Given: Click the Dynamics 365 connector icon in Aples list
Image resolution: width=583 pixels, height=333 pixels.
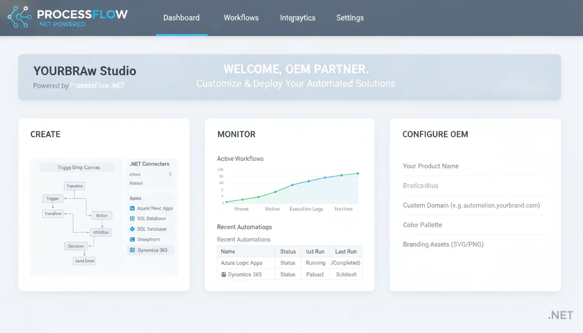Looking at the screenshot, I should pyautogui.click(x=132, y=250).
